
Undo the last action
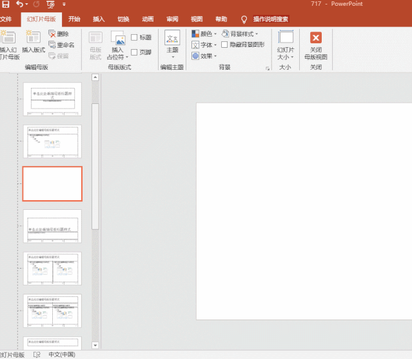tap(20, 5)
